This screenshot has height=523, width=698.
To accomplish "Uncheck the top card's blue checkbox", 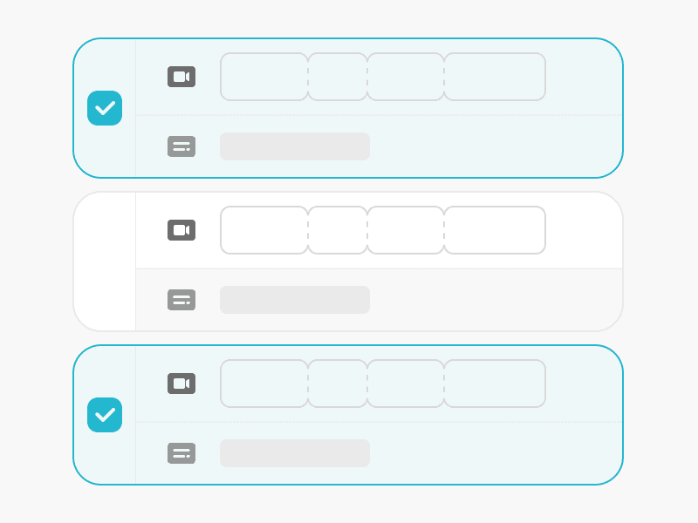I will [105, 108].
